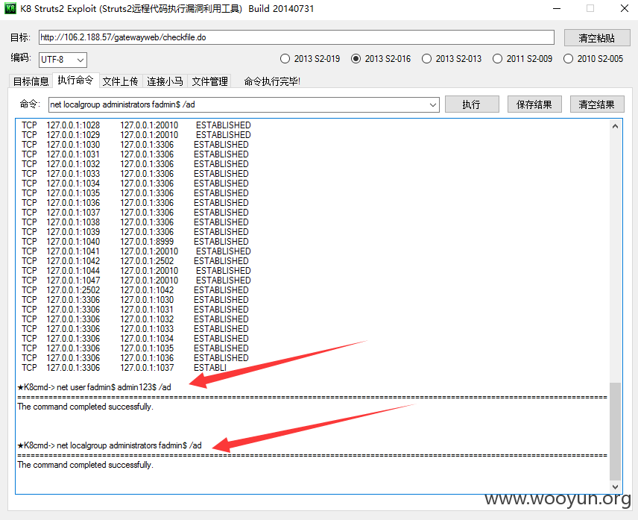Click the 命令执行完毕! status text

[x=272, y=81]
